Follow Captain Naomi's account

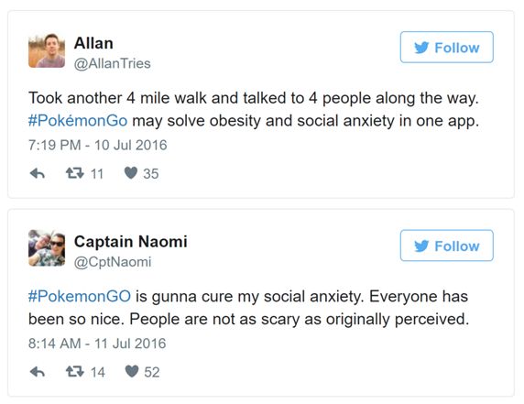coord(447,246)
